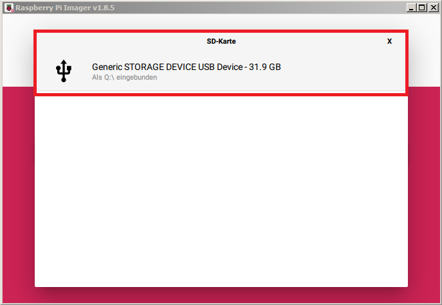
Task: Click grey strip above the SD-Karte dialog
Action: tap(221, 22)
